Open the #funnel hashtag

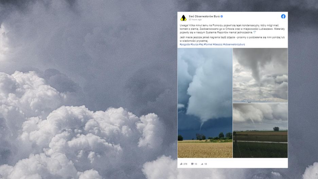pyautogui.click(x=208, y=44)
